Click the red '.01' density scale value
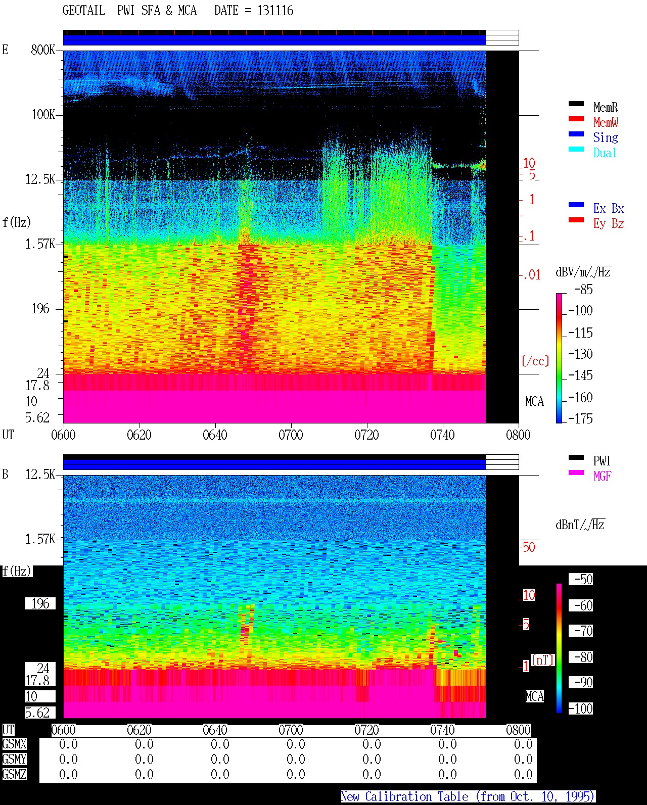 point(532,275)
